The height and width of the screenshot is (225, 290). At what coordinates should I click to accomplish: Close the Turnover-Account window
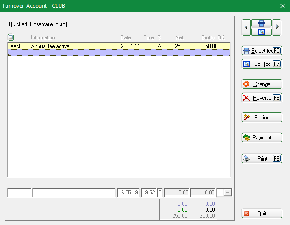pyautogui.click(x=282, y=6)
